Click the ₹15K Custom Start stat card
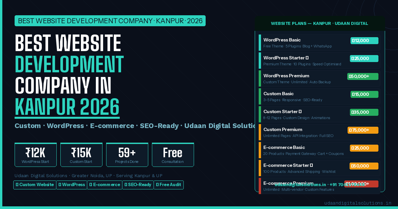Image resolution: width=398 pixels, height=209 pixels. pos(81,155)
